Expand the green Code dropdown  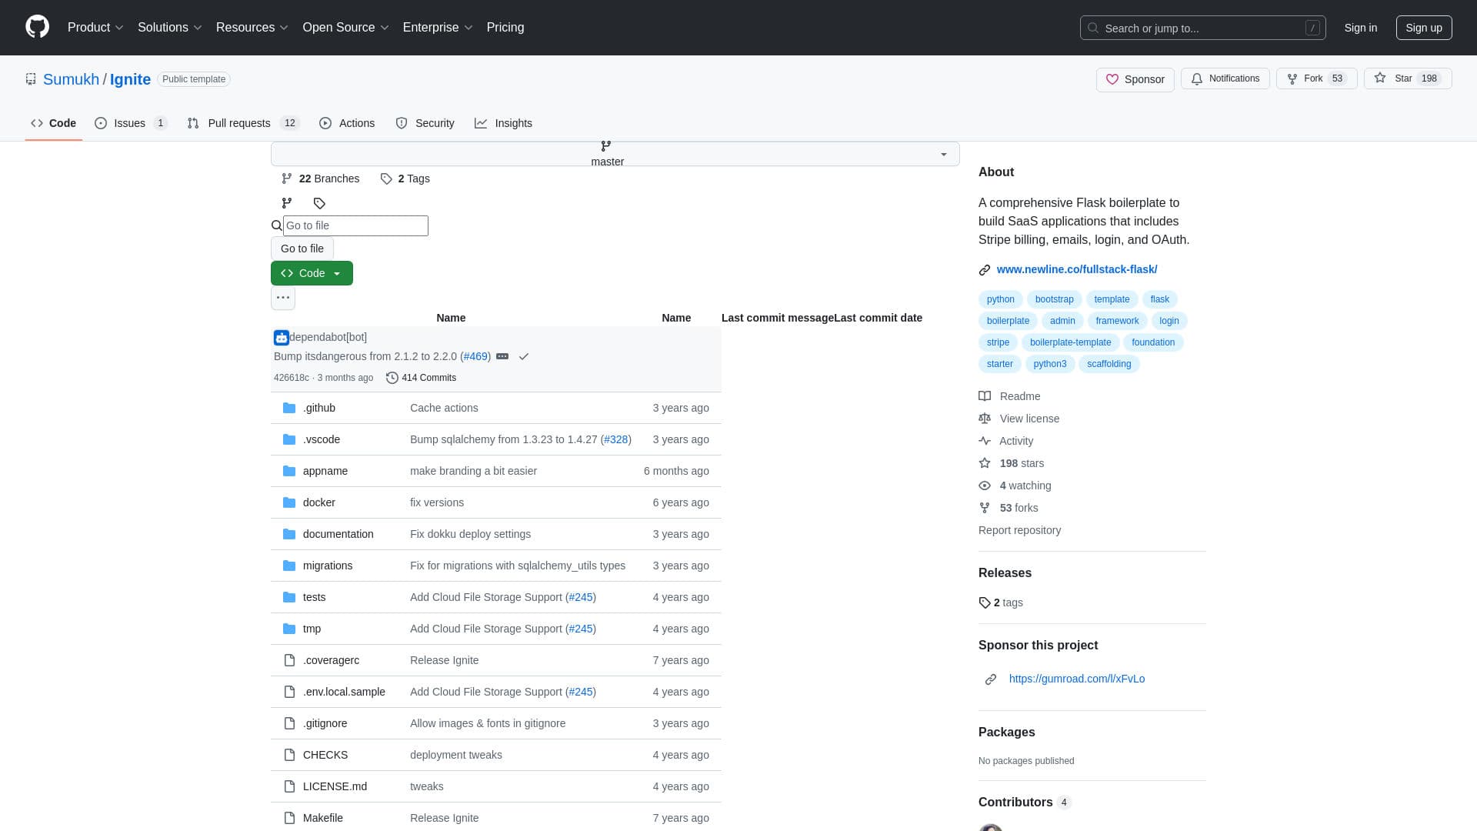312,273
